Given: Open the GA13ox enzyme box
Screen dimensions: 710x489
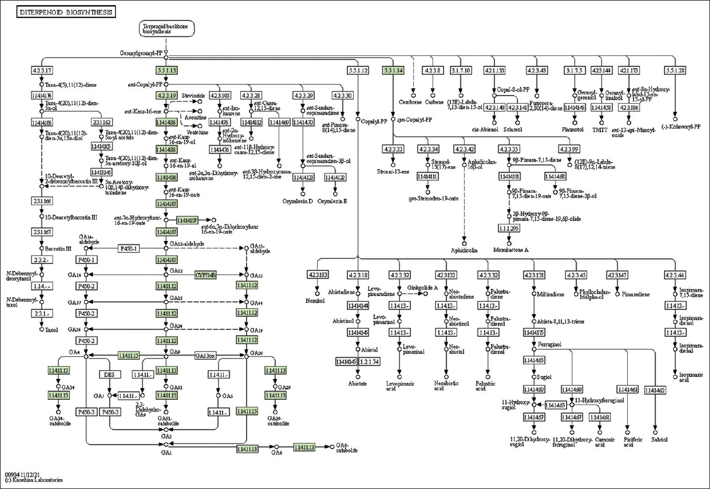Looking at the screenshot, I should (206, 355).
